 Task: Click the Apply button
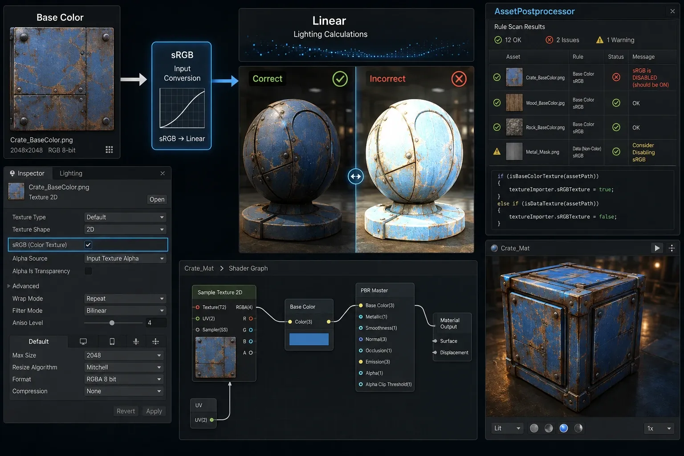coord(154,411)
